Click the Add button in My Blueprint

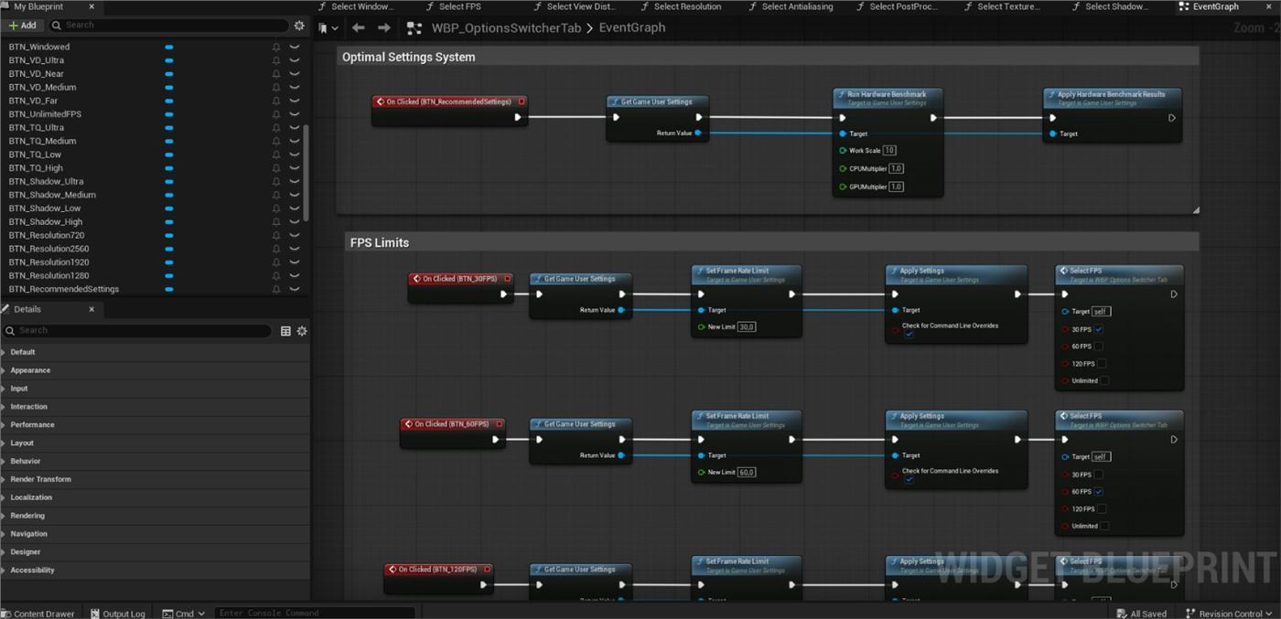23,26
